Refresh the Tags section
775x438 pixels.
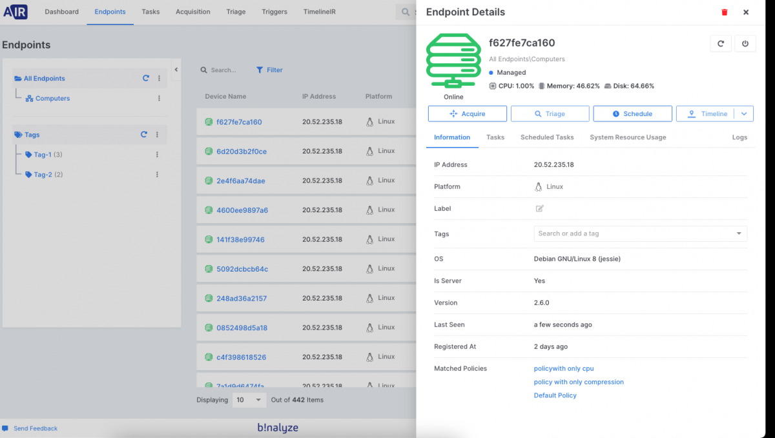144,135
